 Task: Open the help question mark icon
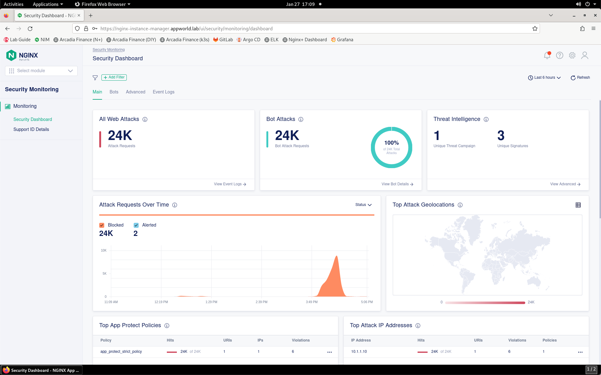point(560,55)
